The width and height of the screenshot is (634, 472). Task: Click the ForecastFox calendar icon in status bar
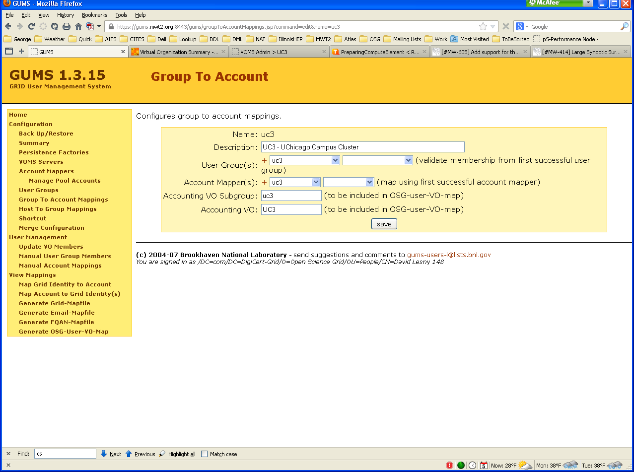484,466
